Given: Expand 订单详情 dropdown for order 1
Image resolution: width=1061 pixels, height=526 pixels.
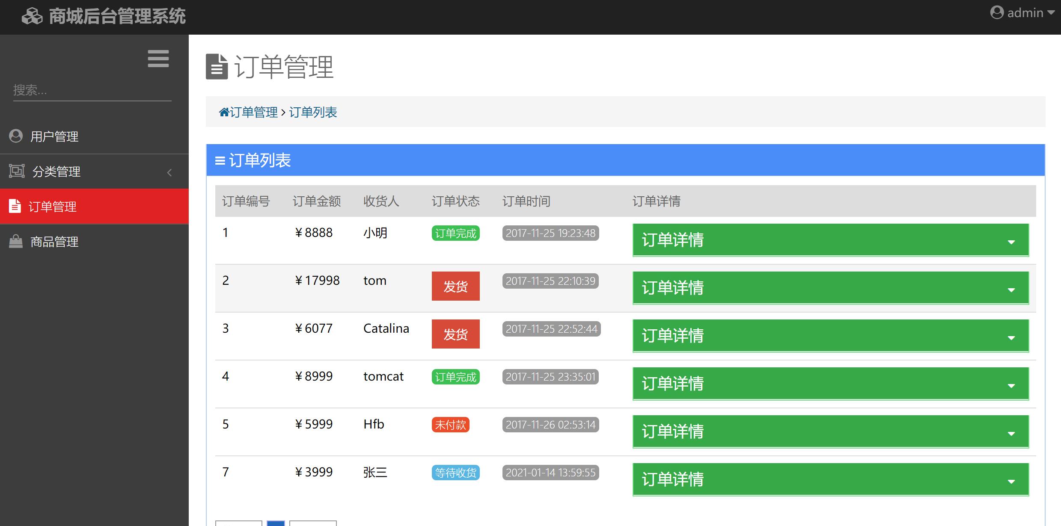Looking at the screenshot, I should (830, 240).
